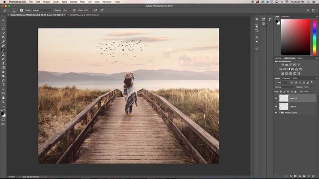Image resolution: width=319 pixels, height=179 pixels.
Task: Toggle lock position icon
Action: coord(288,91)
